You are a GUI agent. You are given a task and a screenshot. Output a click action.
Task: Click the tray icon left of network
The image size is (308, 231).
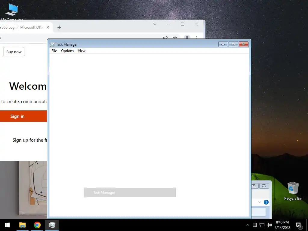[x=255, y=225]
